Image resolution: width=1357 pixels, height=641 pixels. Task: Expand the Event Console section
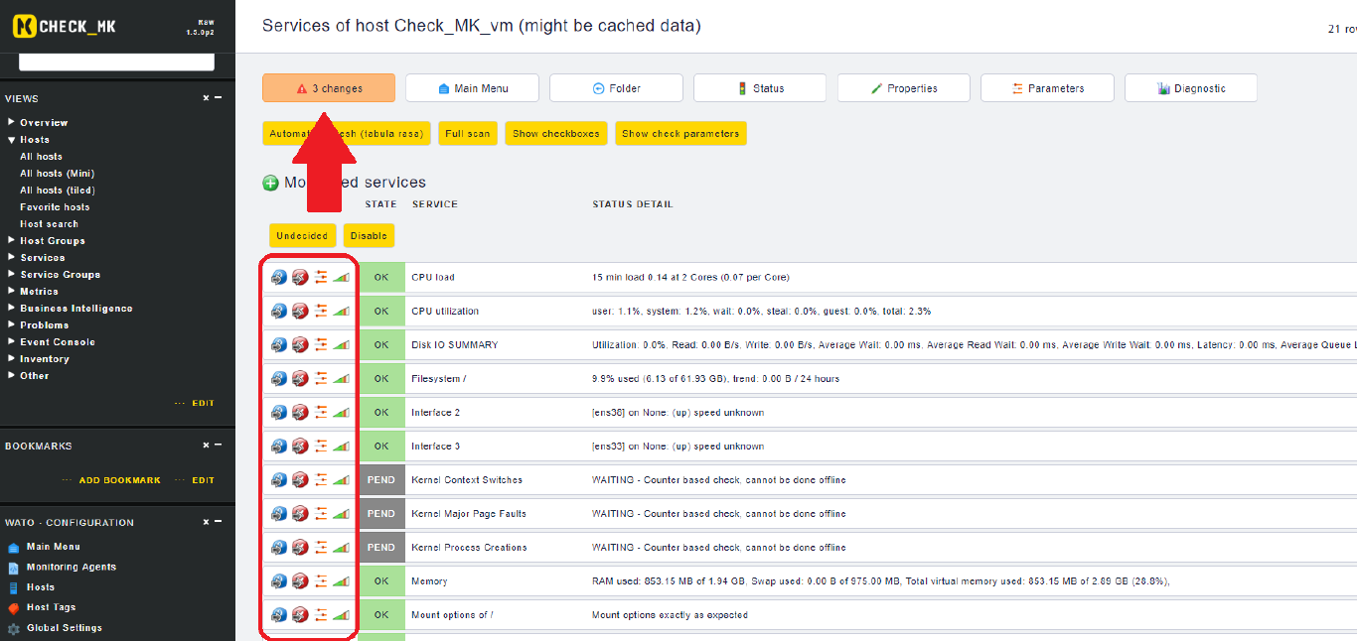point(12,342)
